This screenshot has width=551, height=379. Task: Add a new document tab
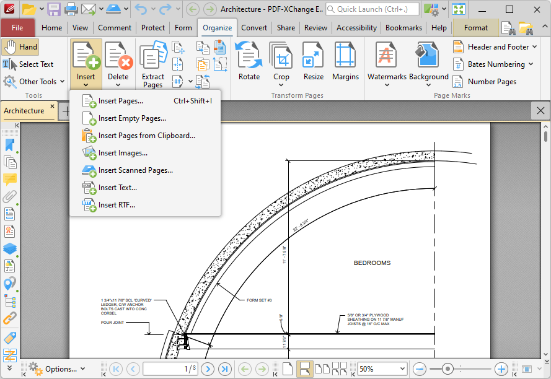pyautogui.click(x=66, y=111)
